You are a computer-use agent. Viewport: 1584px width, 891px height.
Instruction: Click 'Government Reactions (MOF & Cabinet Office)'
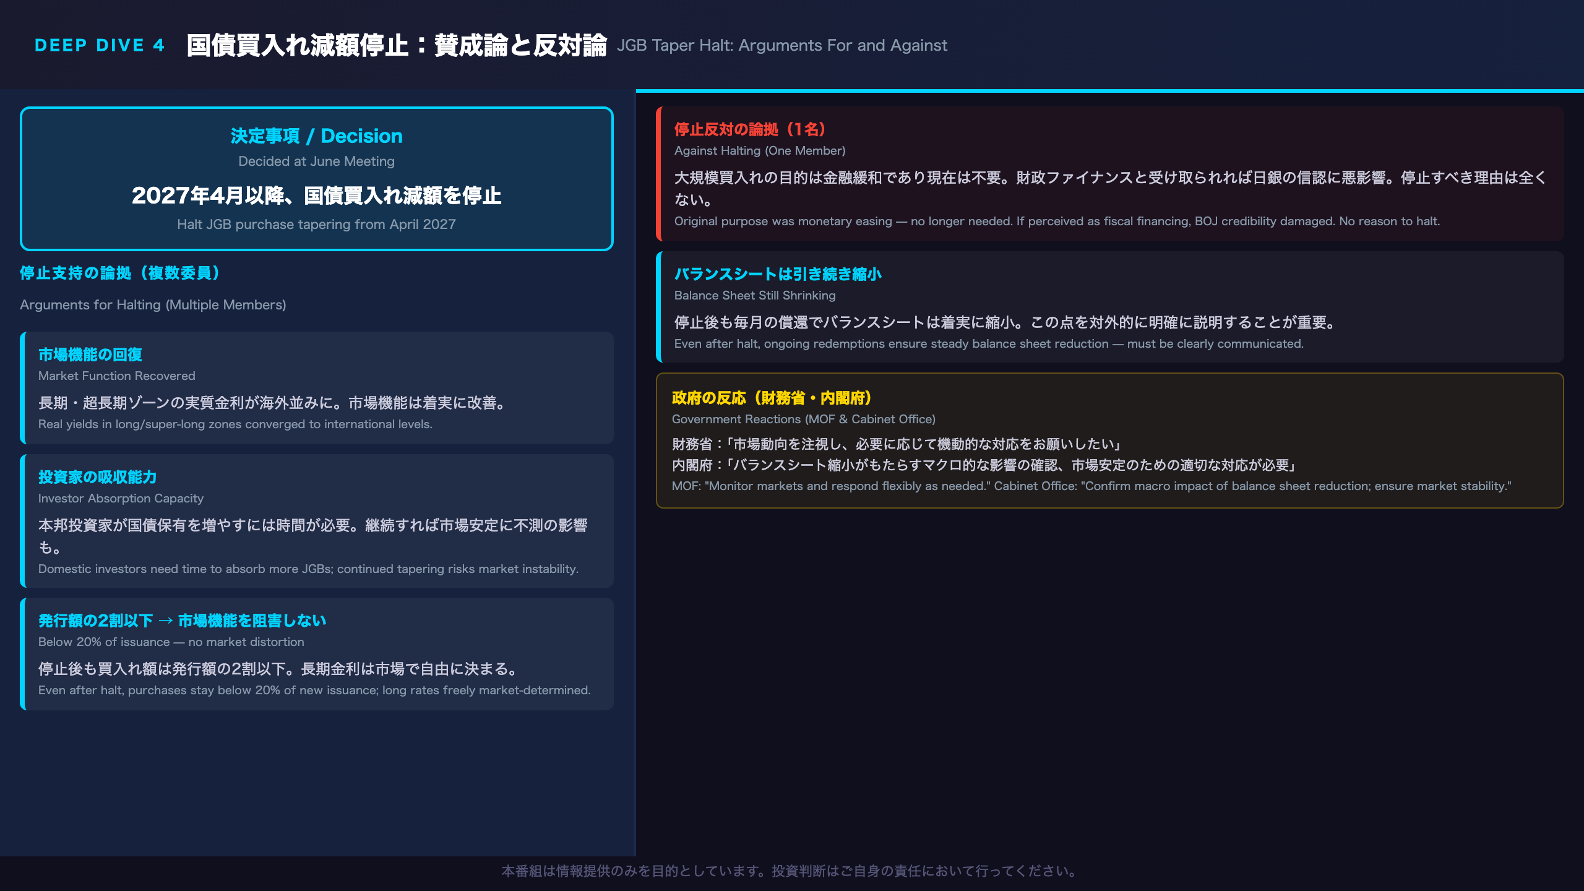coord(803,420)
